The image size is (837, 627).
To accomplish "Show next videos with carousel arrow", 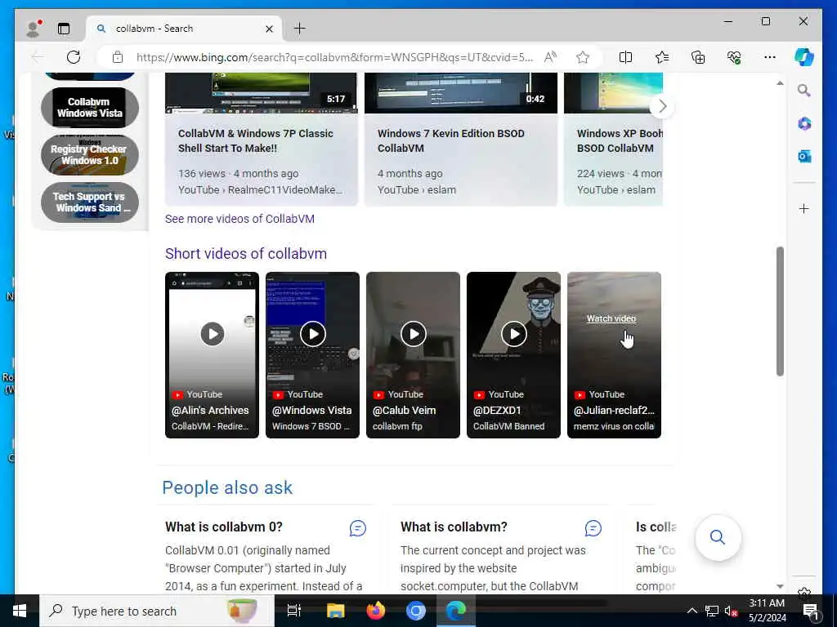I will (x=662, y=106).
